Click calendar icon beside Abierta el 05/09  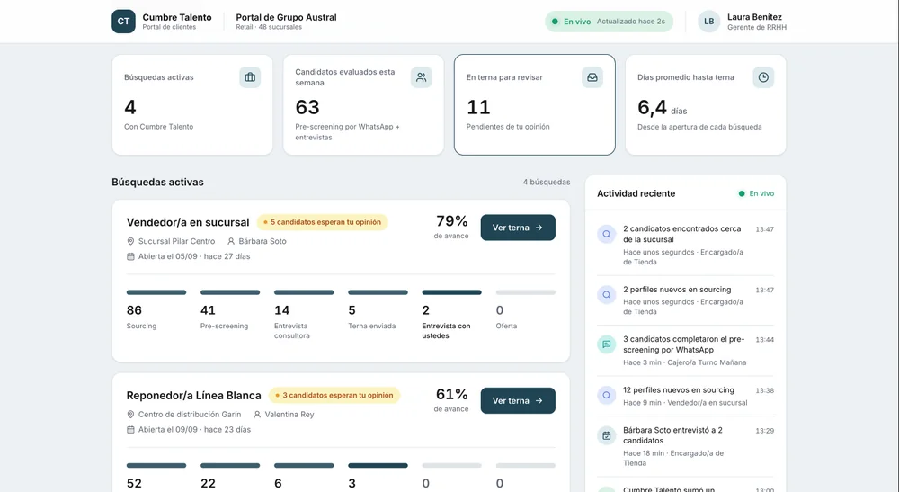(130, 256)
